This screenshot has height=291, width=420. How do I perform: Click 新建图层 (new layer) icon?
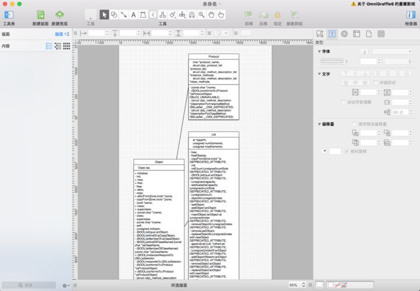59,14
